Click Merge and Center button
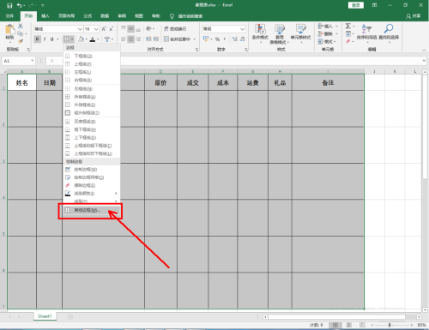 [x=177, y=39]
